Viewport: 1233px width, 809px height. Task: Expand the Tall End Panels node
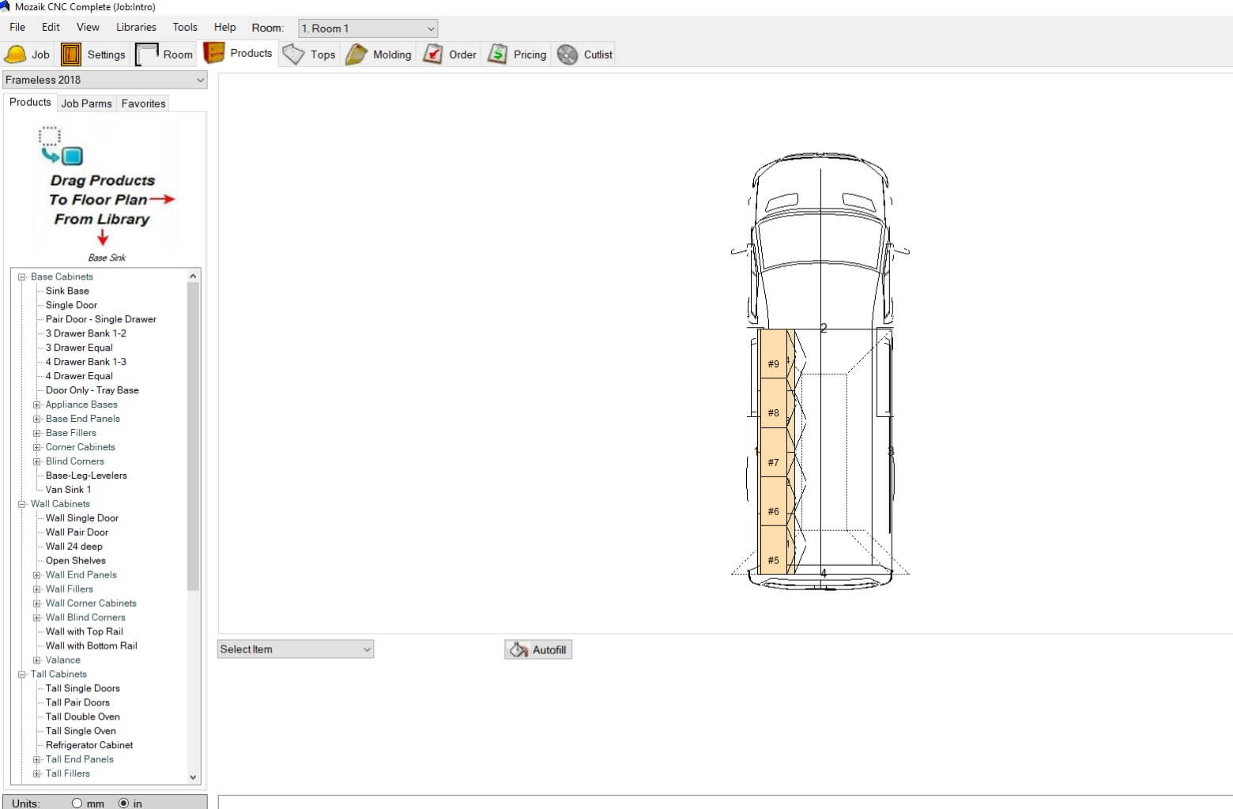pos(36,760)
